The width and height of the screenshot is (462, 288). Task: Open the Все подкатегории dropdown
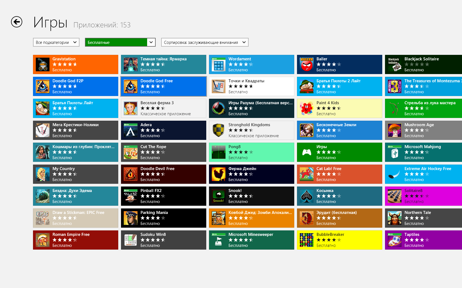(x=56, y=42)
